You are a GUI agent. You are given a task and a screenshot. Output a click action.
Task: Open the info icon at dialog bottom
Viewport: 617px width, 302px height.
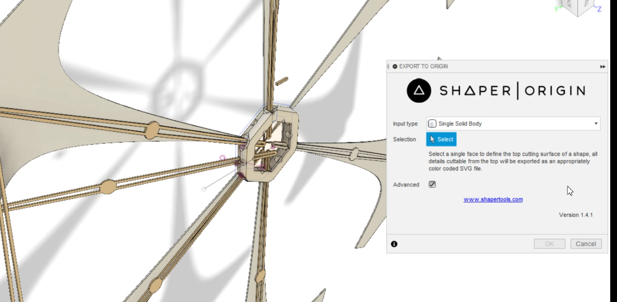coord(394,244)
